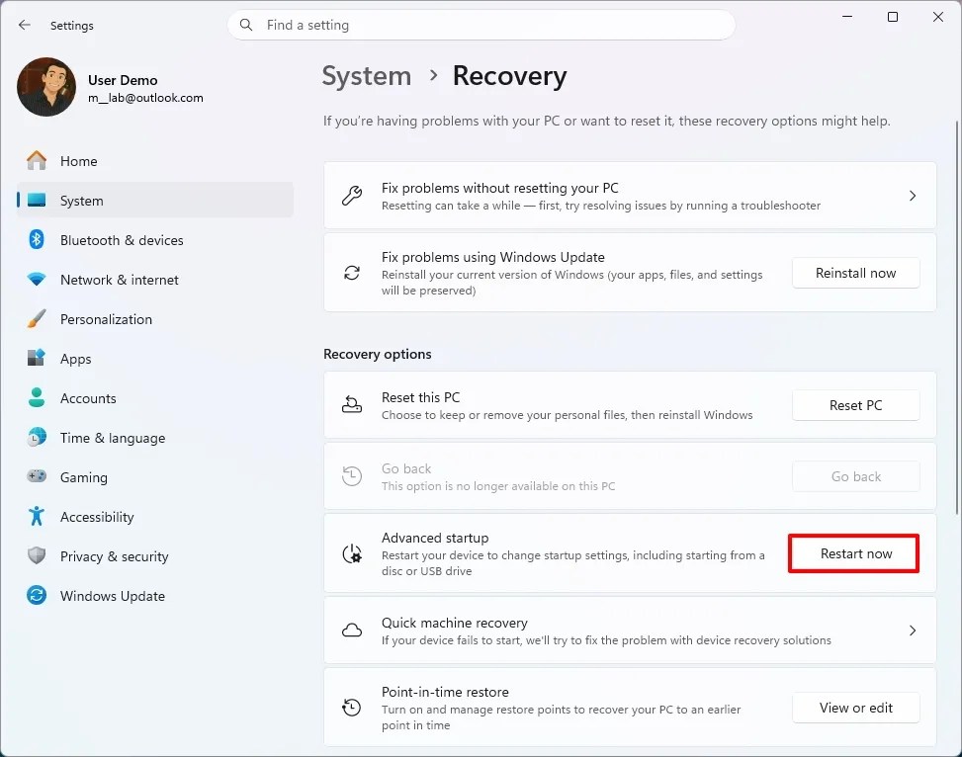962x757 pixels.
Task: Click the Network wifi icon
Action: [37, 280]
